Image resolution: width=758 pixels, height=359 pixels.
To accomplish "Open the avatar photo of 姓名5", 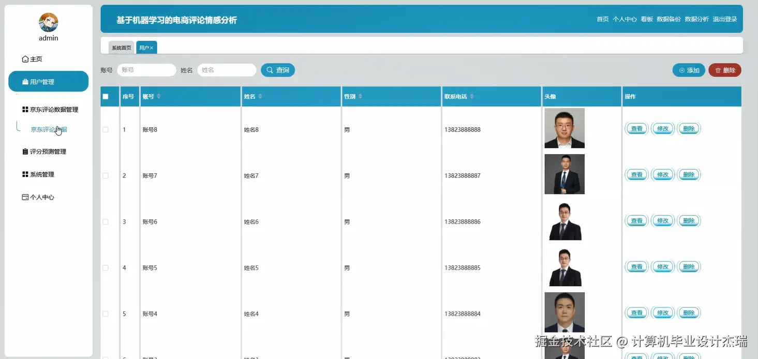I will pyautogui.click(x=564, y=266).
